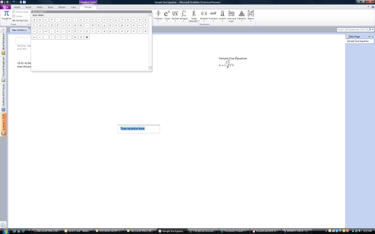Open the Review ribbon tab
The image size is (375, 234).
62,7
